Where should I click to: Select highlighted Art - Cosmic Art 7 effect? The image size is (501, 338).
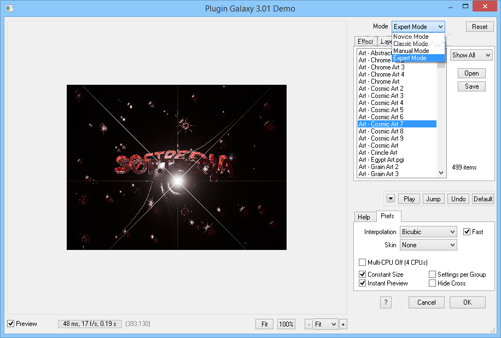click(397, 124)
